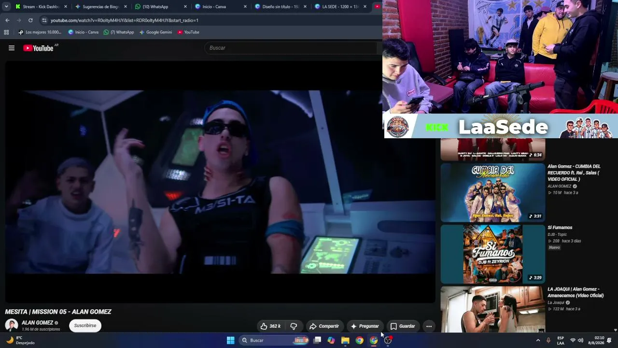Open Google Gemini bookmark
The height and width of the screenshot is (348, 618).
[x=155, y=32]
